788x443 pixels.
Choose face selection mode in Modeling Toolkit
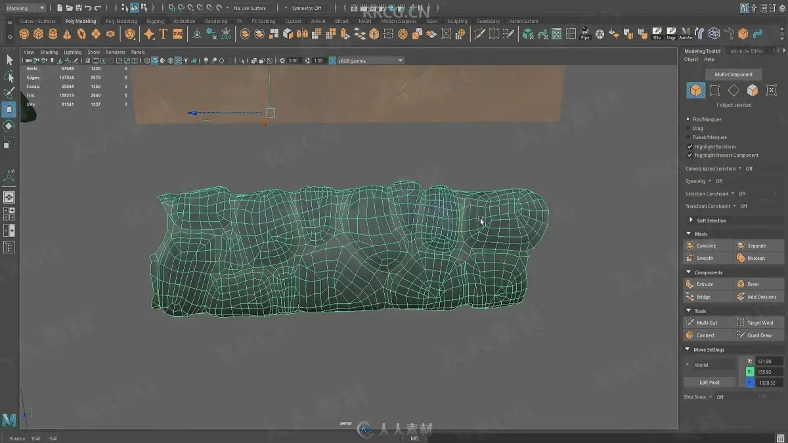coord(753,91)
